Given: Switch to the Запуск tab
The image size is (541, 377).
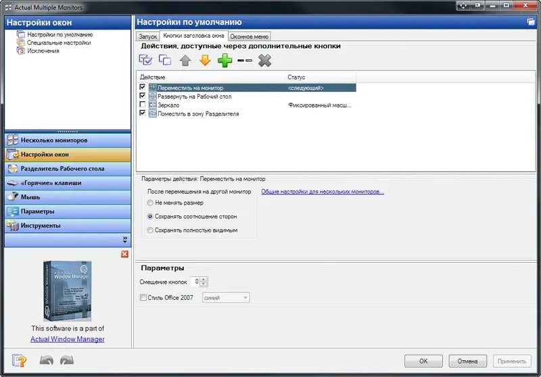Looking at the screenshot, I should pyautogui.click(x=147, y=36).
